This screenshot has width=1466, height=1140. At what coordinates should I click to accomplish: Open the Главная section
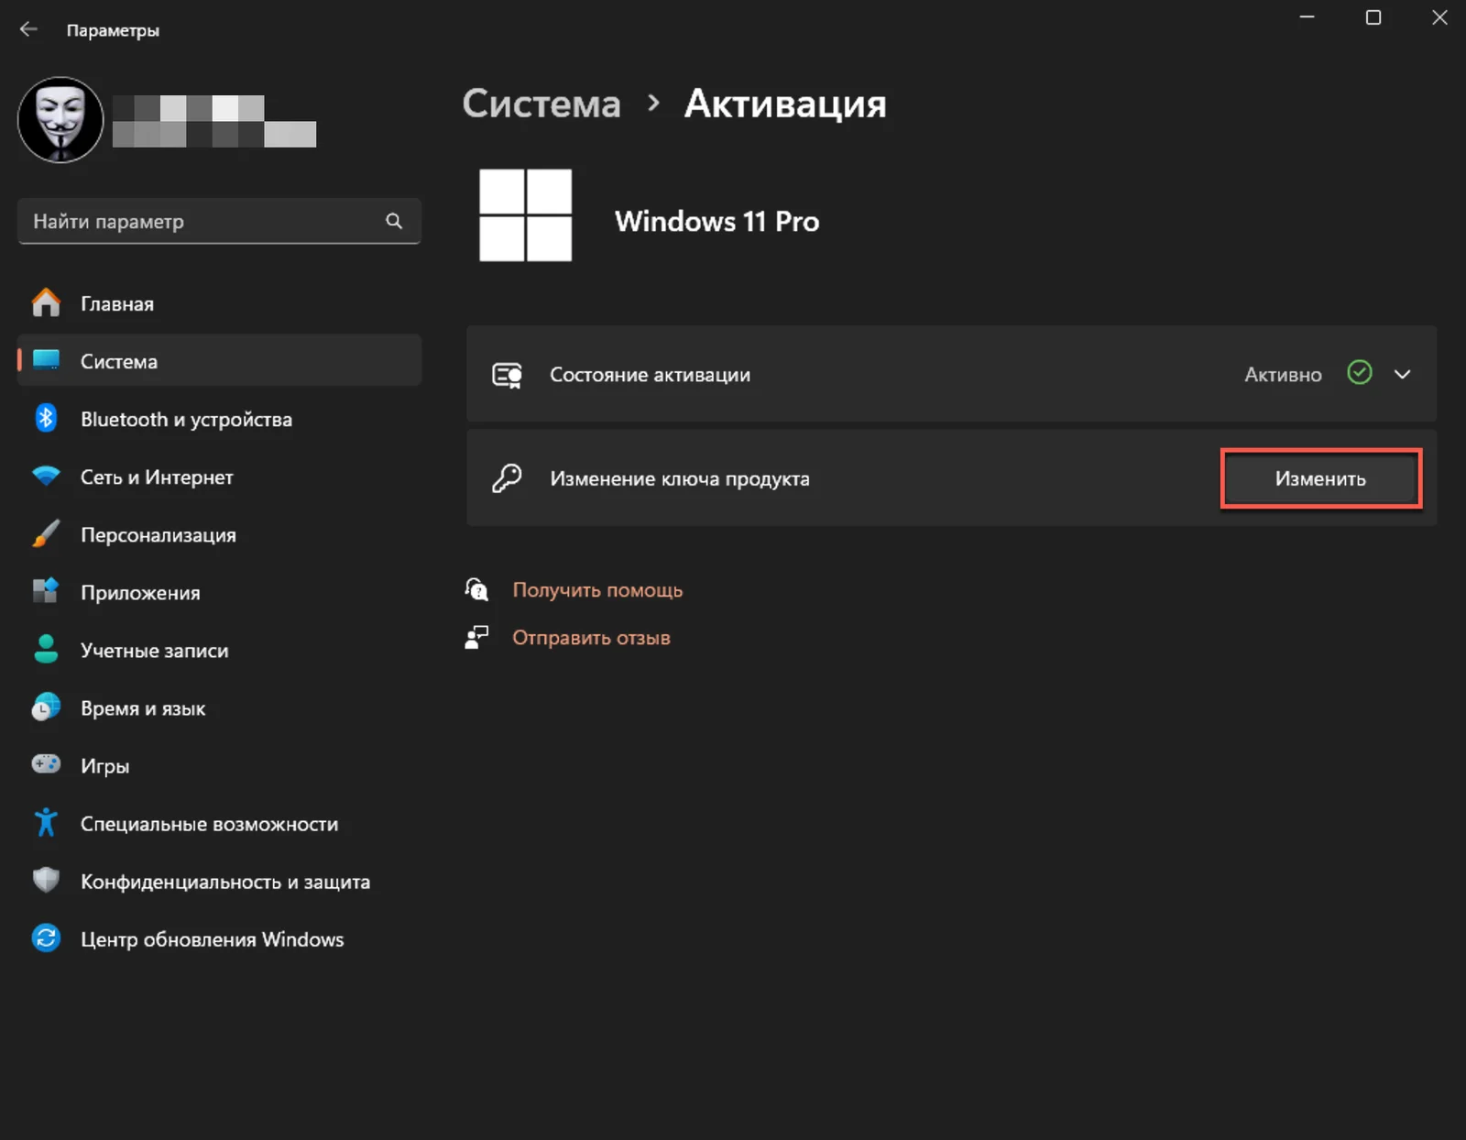pos(219,303)
